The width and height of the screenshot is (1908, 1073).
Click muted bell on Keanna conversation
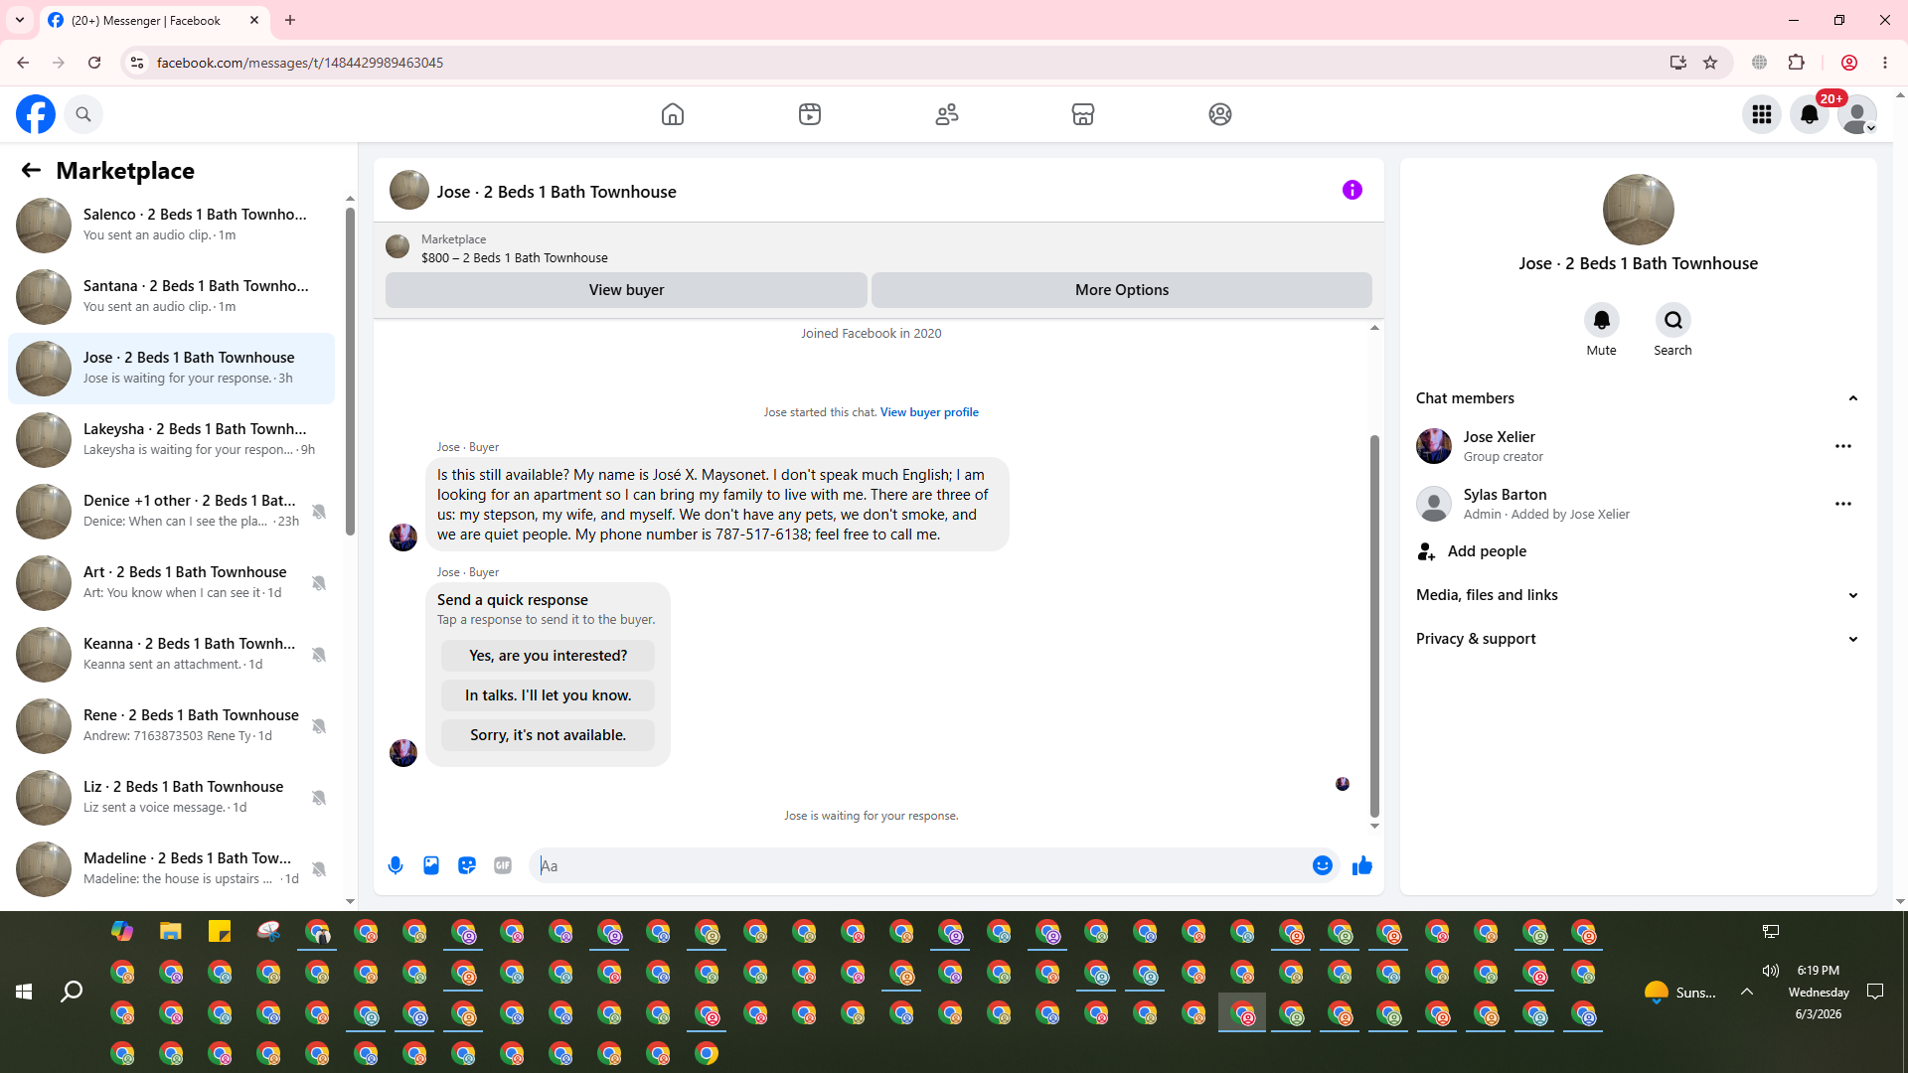[x=319, y=655]
